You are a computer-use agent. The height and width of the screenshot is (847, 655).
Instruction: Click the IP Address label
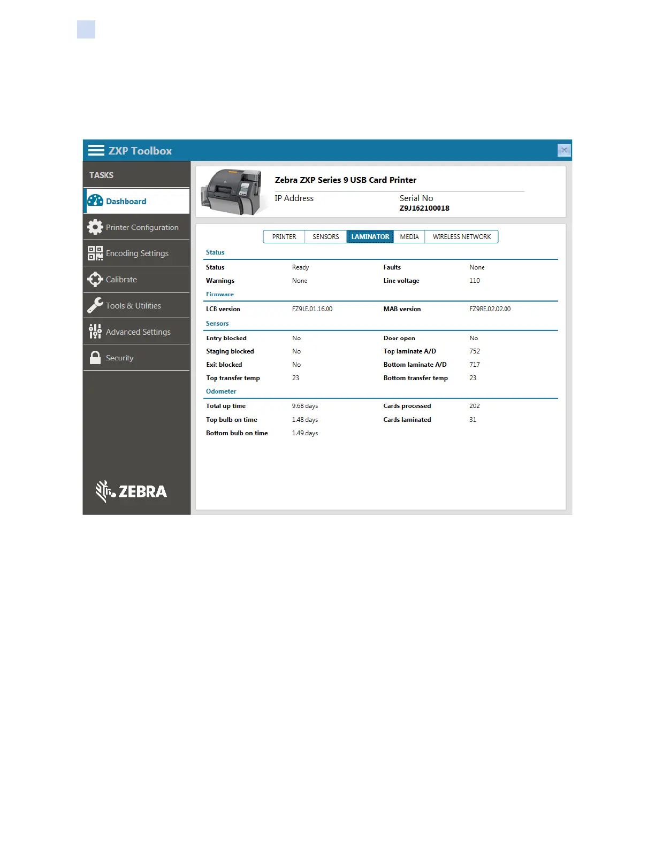pos(294,198)
